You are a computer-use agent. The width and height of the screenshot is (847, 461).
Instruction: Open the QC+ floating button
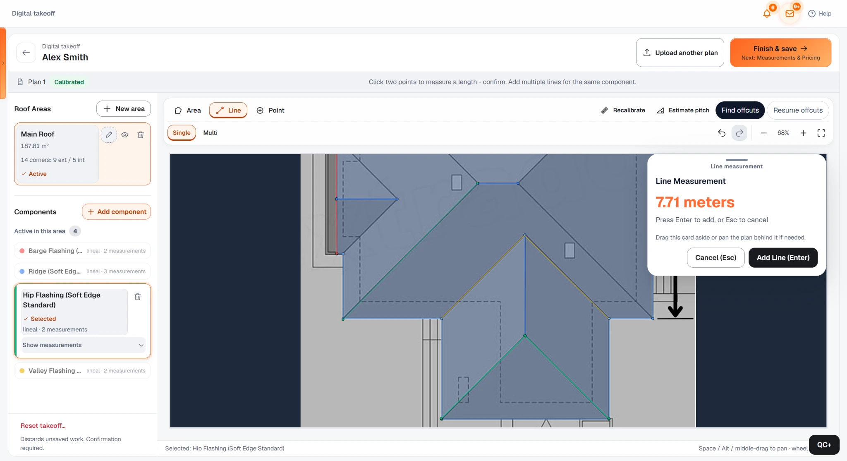pyautogui.click(x=824, y=445)
